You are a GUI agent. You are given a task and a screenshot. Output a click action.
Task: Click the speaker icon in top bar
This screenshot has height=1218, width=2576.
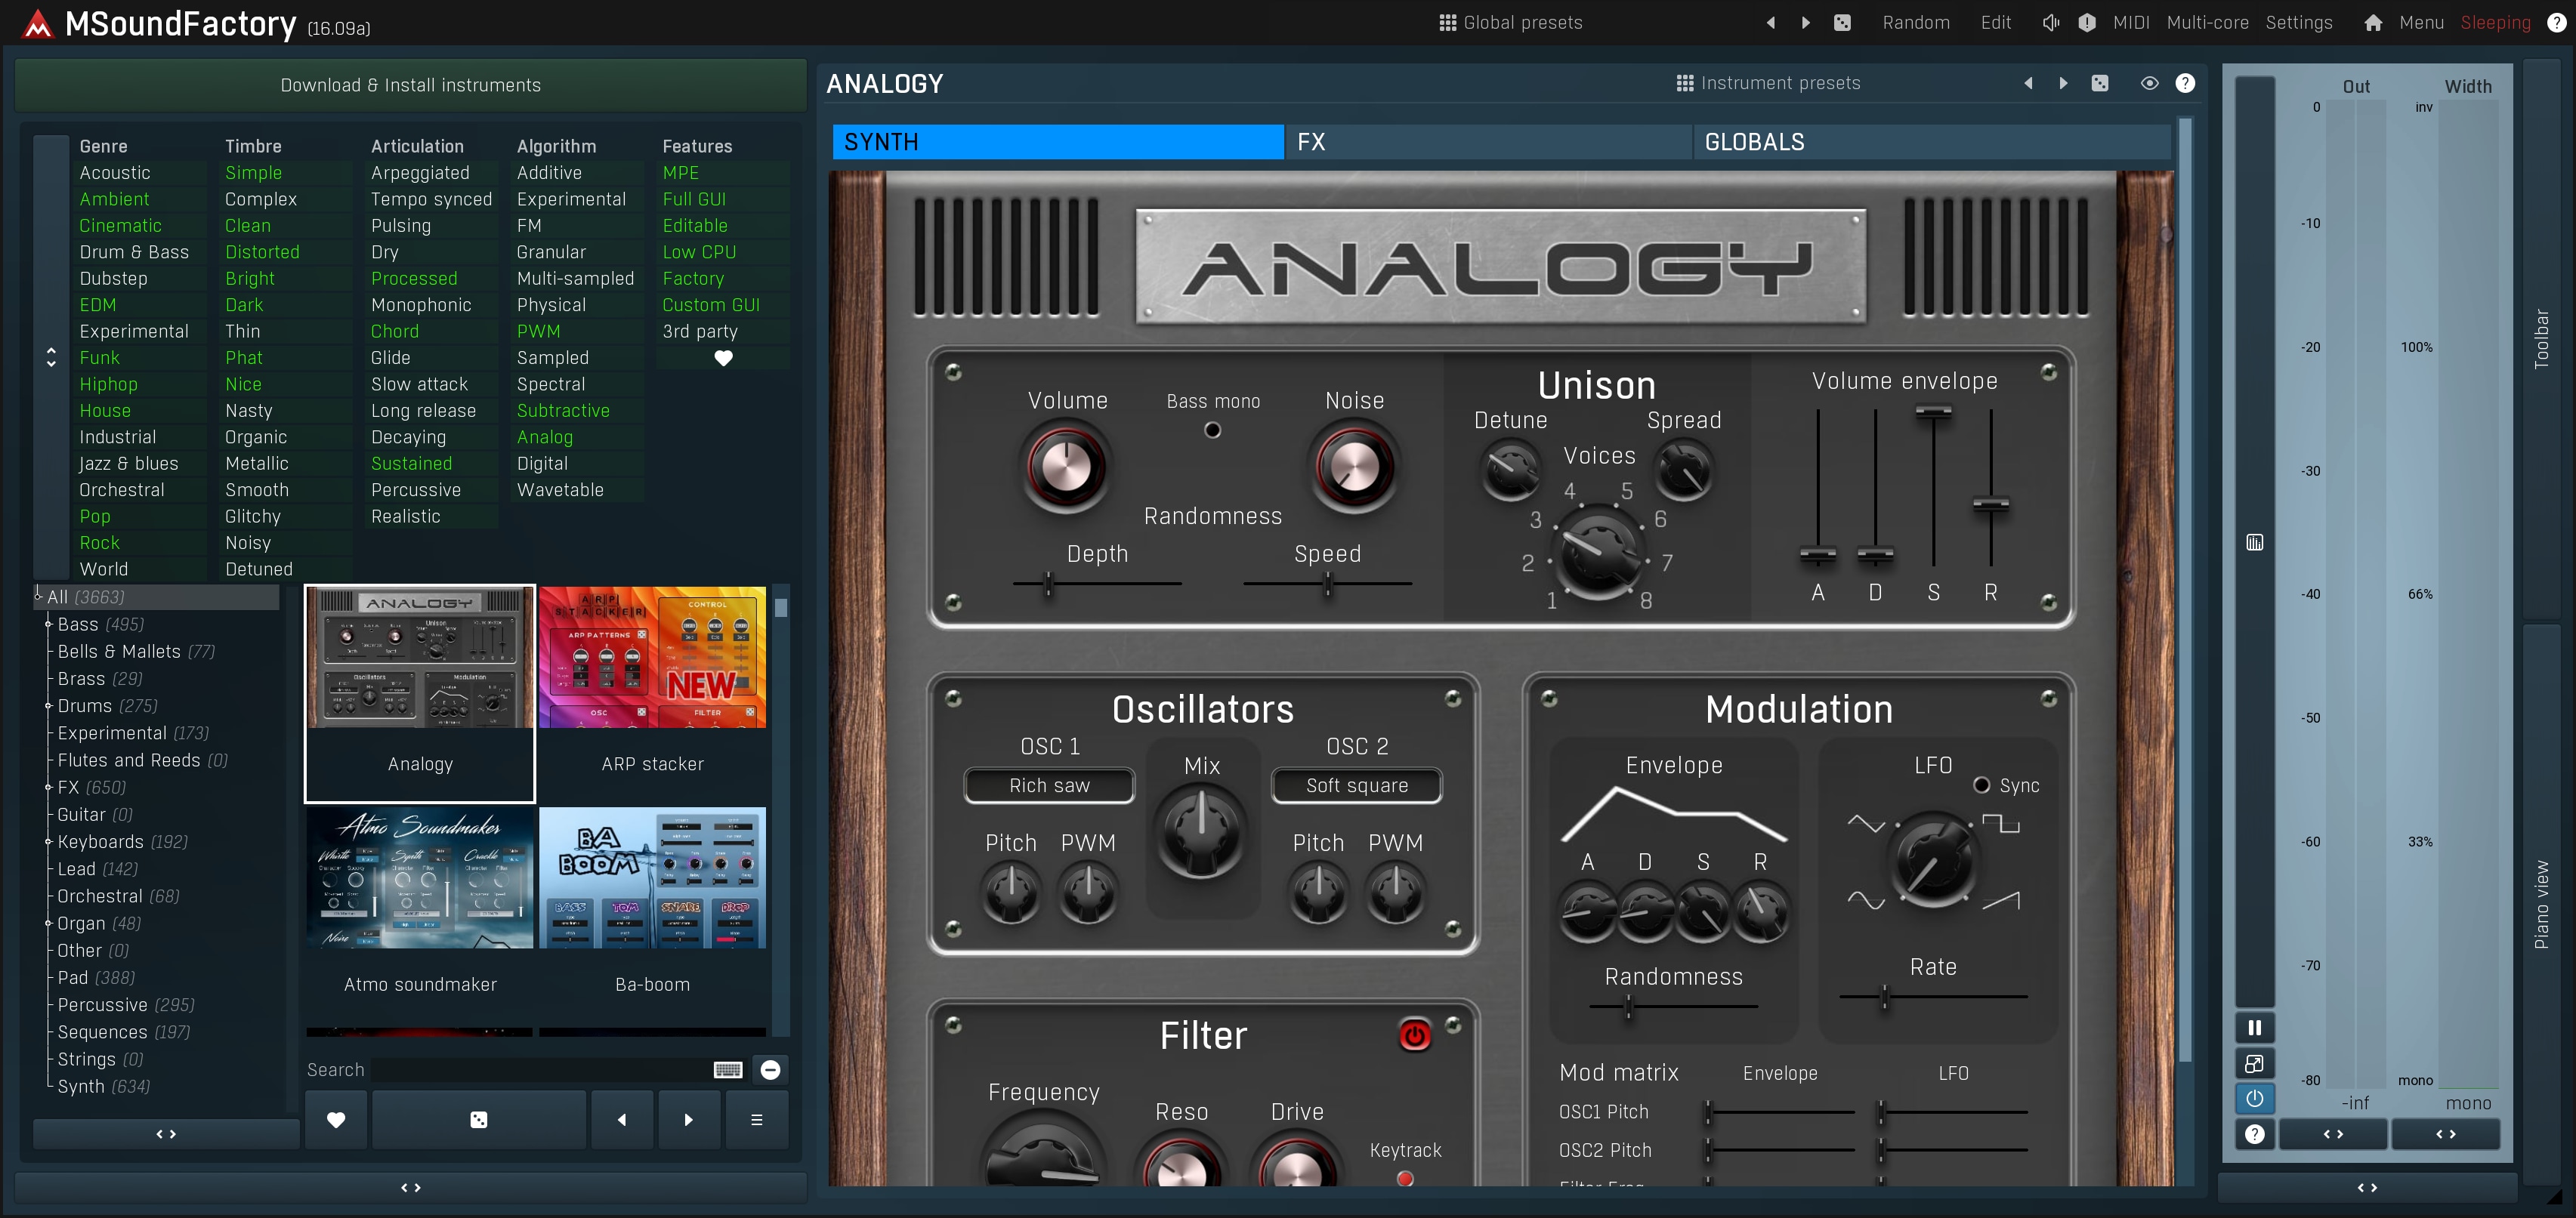[2050, 23]
